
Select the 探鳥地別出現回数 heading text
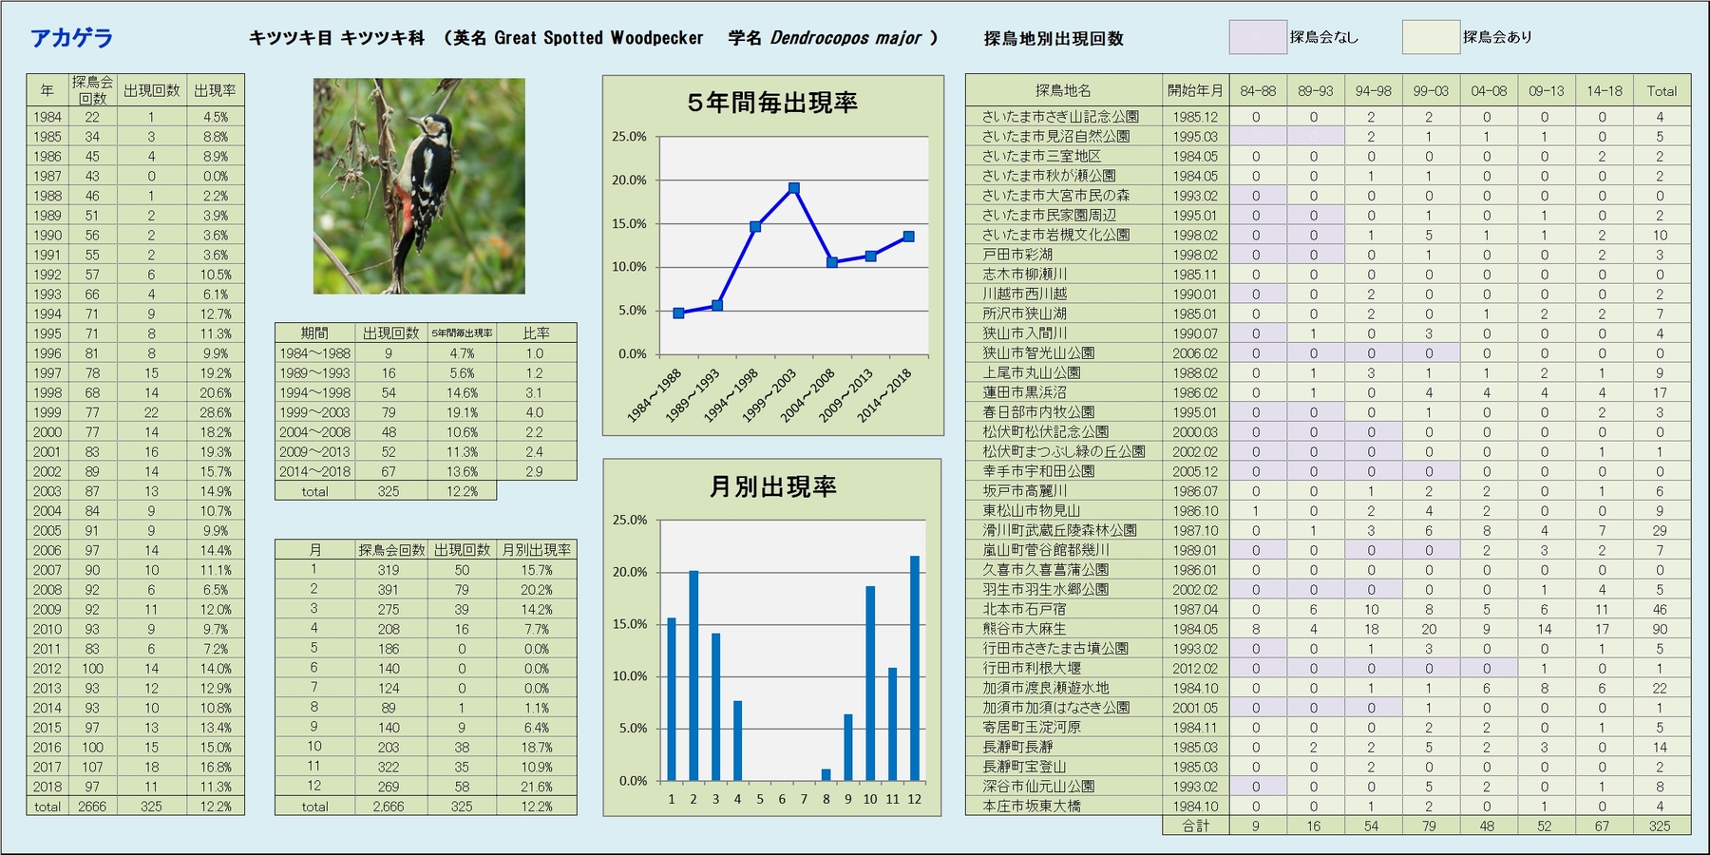click(1054, 39)
